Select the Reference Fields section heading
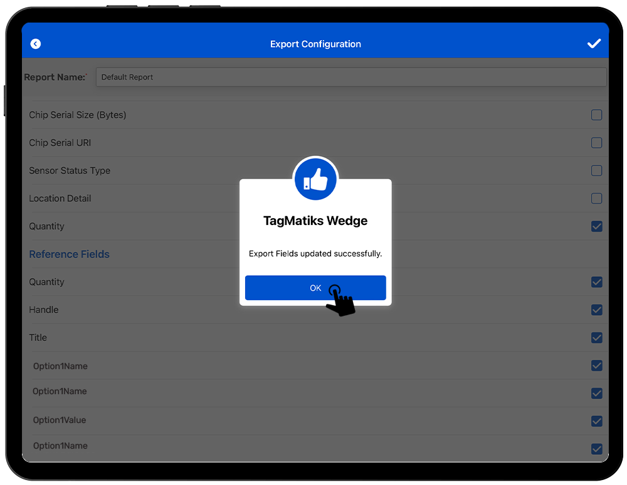 [69, 254]
